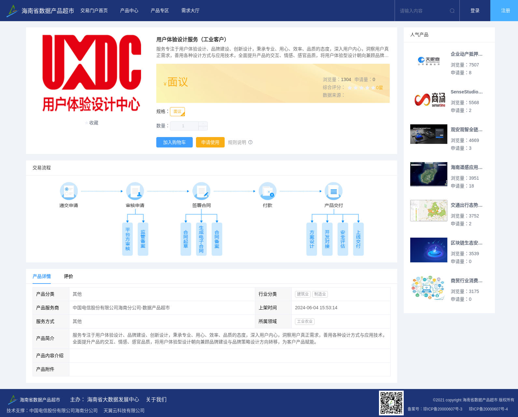Click the 合同备案 sub-step box
This screenshot has height=417, width=518.
point(217,239)
